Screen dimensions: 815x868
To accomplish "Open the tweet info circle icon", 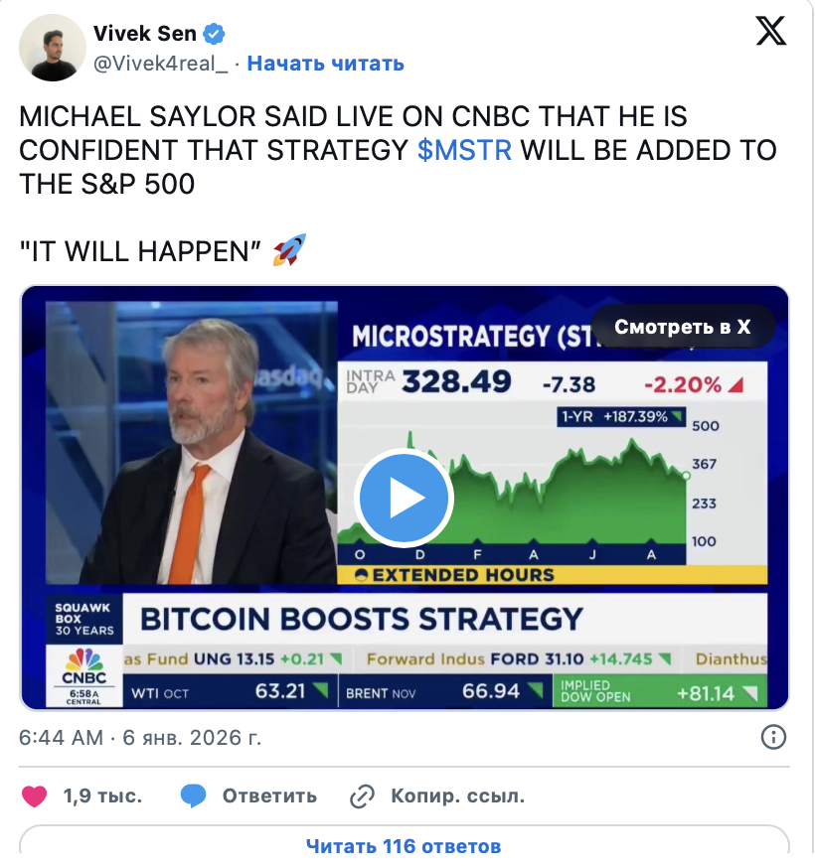I will (x=773, y=737).
